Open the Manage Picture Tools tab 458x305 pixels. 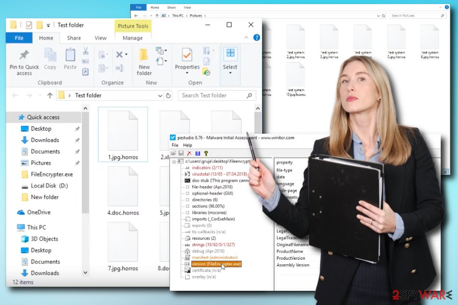pos(133,38)
